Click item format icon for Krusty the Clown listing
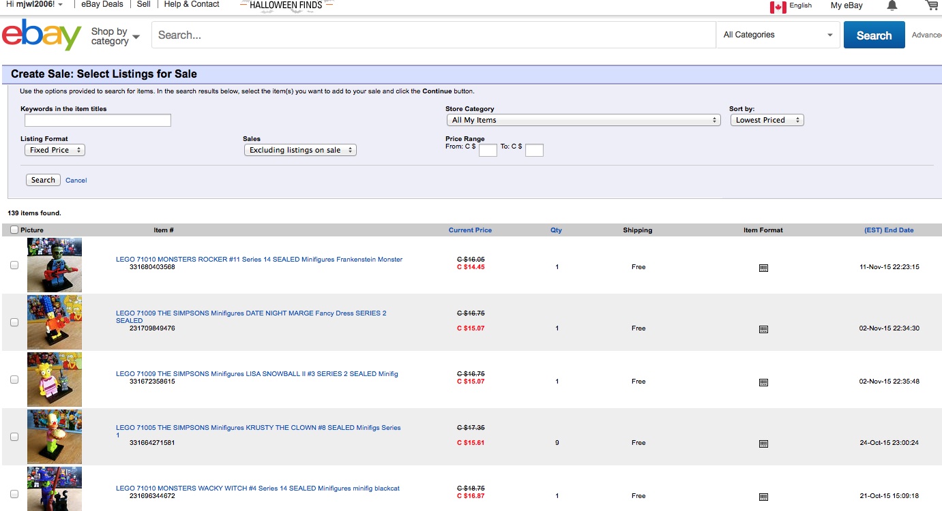Viewport: 942px width, 511px height. tap(763, 444)
